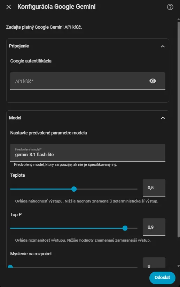The height and width of the screenshot is (287, 180).
Task: Click the Konfigurácia Google Gemini title
Action: pos(56,7)
